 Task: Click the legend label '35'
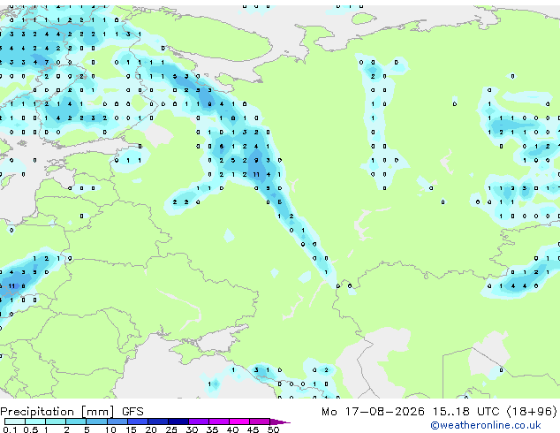pos(212,429)
